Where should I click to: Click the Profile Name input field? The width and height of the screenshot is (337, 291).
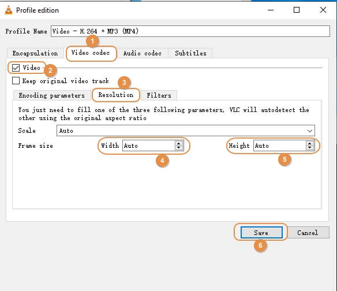[x=190, y=31]
